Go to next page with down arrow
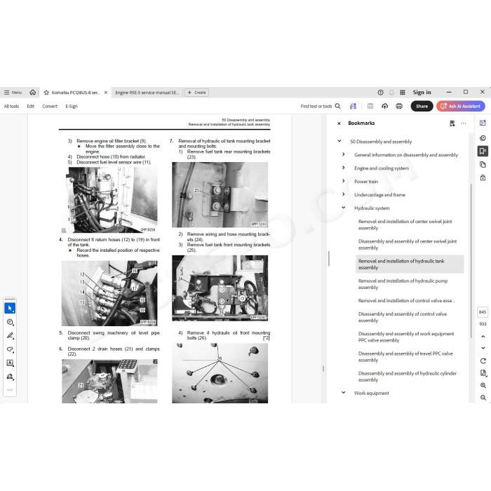Viewport: 491px width, 491px height. [x=483, y=348]
